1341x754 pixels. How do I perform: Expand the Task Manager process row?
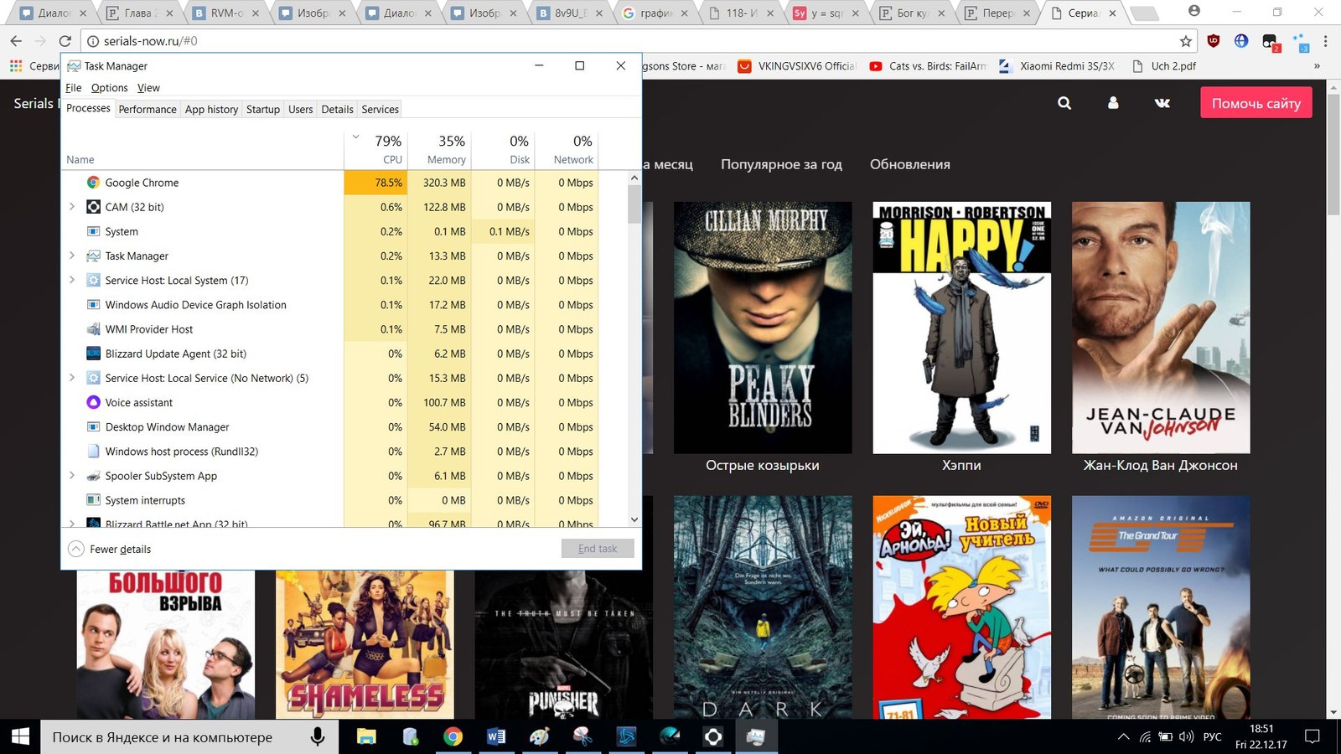pos(71,256)
